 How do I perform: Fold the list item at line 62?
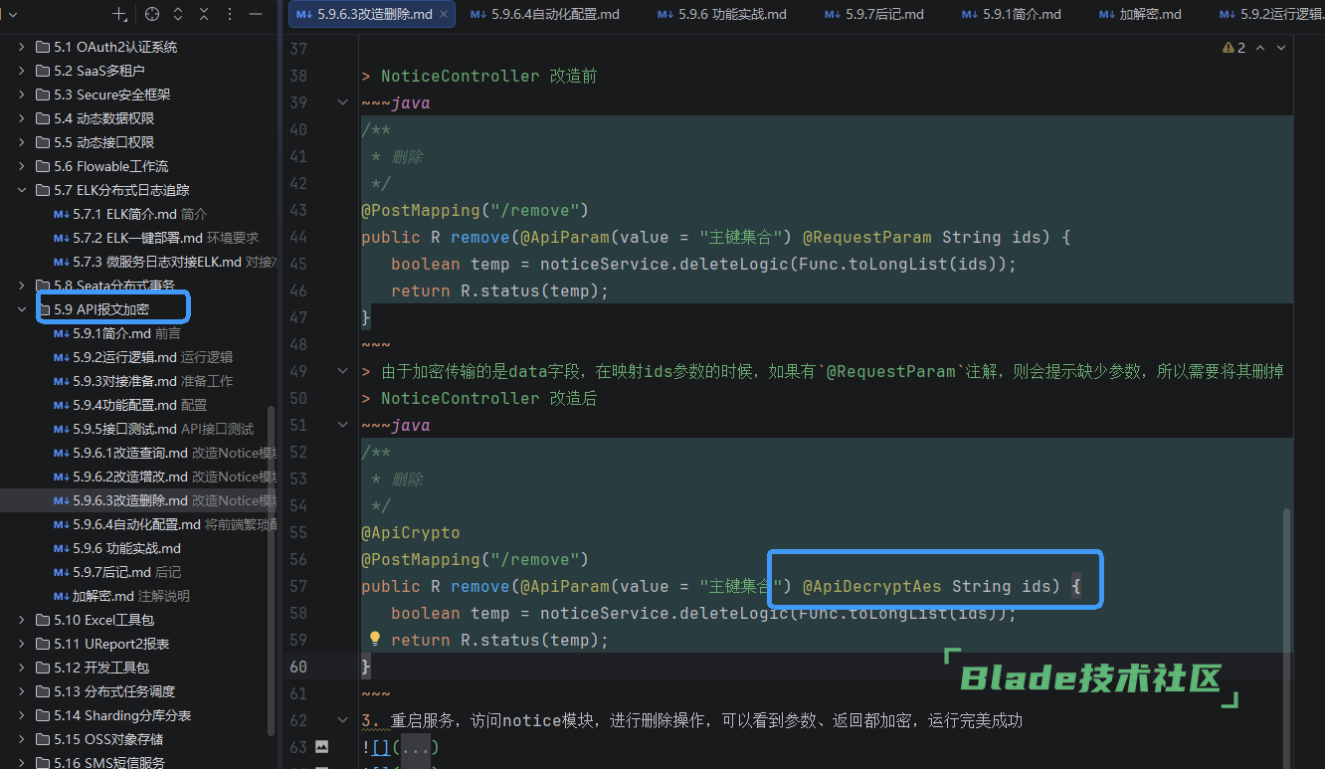pyautogui.click(x=342, y=720)
